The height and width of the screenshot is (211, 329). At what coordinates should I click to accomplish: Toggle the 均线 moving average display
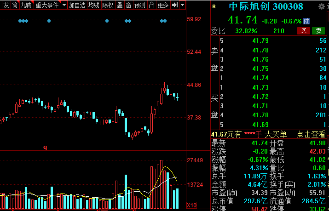pos(94,6)
